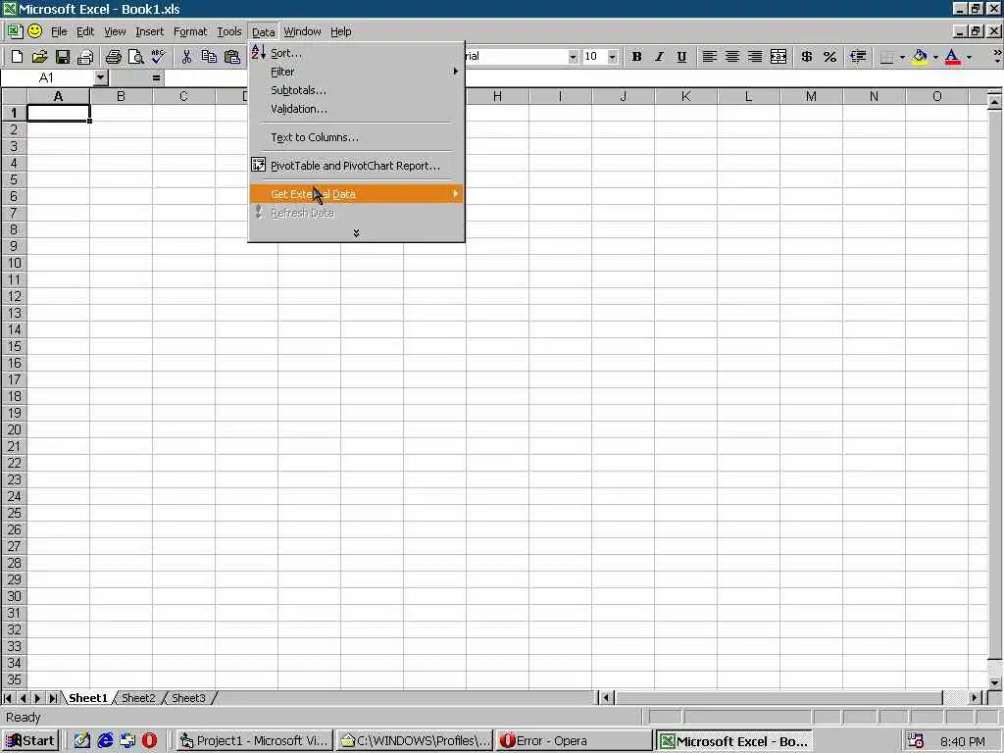Apply yellow Fill Color bucket
Viewport: 1004px width, 753px height.
click(920, 57)
